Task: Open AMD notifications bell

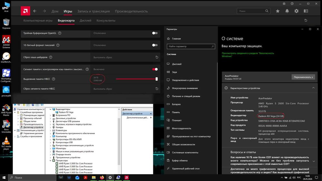Action: point(287,11)
